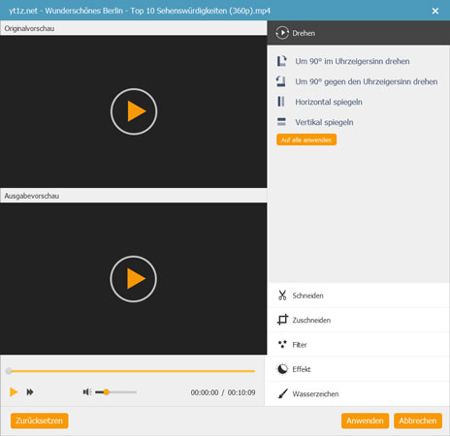
Task: Click the video timeline seek bar
Action: tap(132, 371)
